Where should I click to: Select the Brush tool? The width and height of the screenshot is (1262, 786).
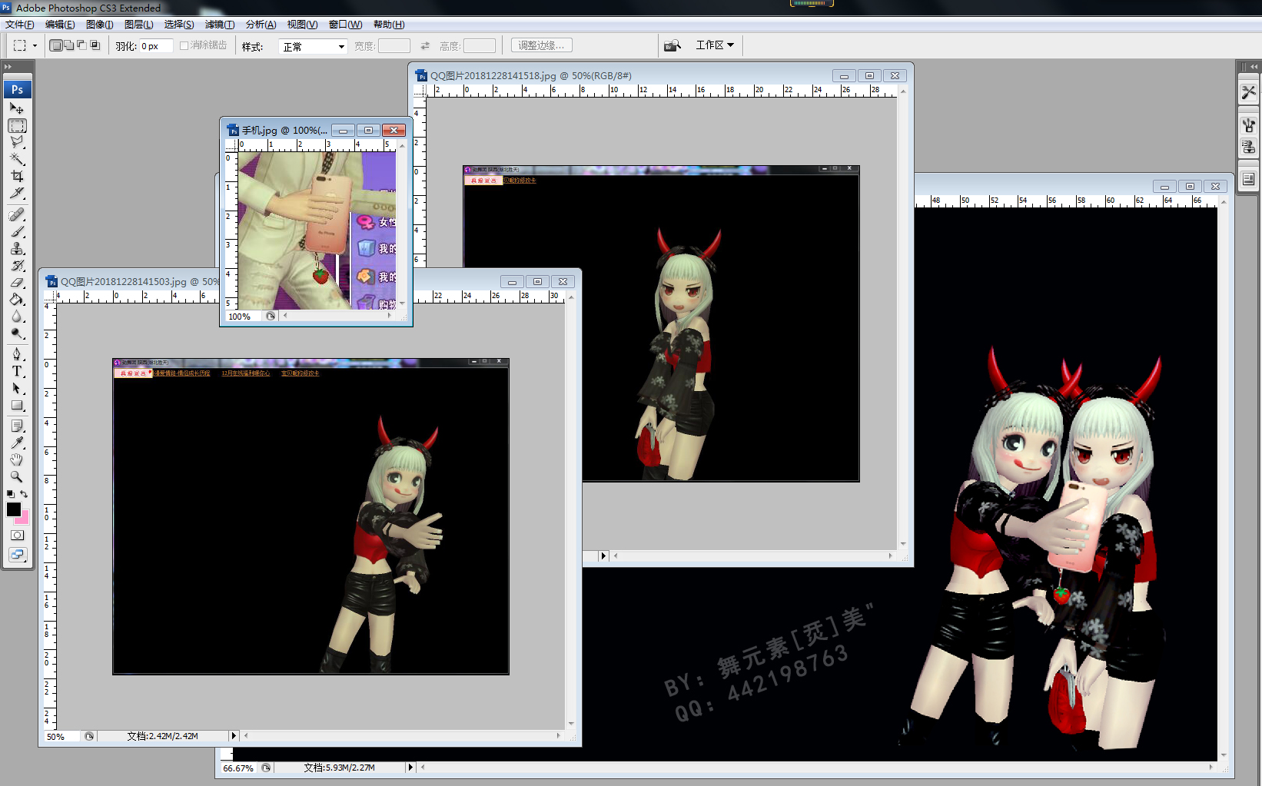[17, 231]
